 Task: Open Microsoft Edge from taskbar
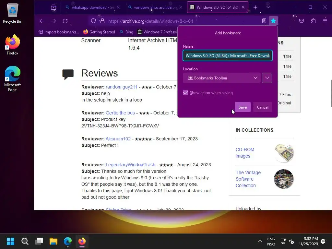(x=68, y=241)
